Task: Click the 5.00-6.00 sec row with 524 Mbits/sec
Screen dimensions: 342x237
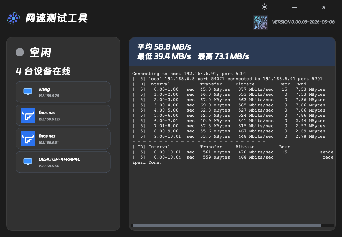Action: point(229,115)
